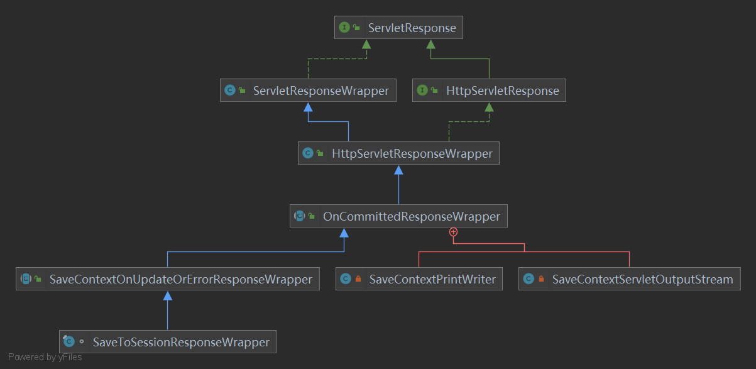This screenshot has width=756, height=369.
Task: Click the SaveContextOnUpdateOrErrorResponseWrapper public visibility icon
Action: (x=38, y=279)
